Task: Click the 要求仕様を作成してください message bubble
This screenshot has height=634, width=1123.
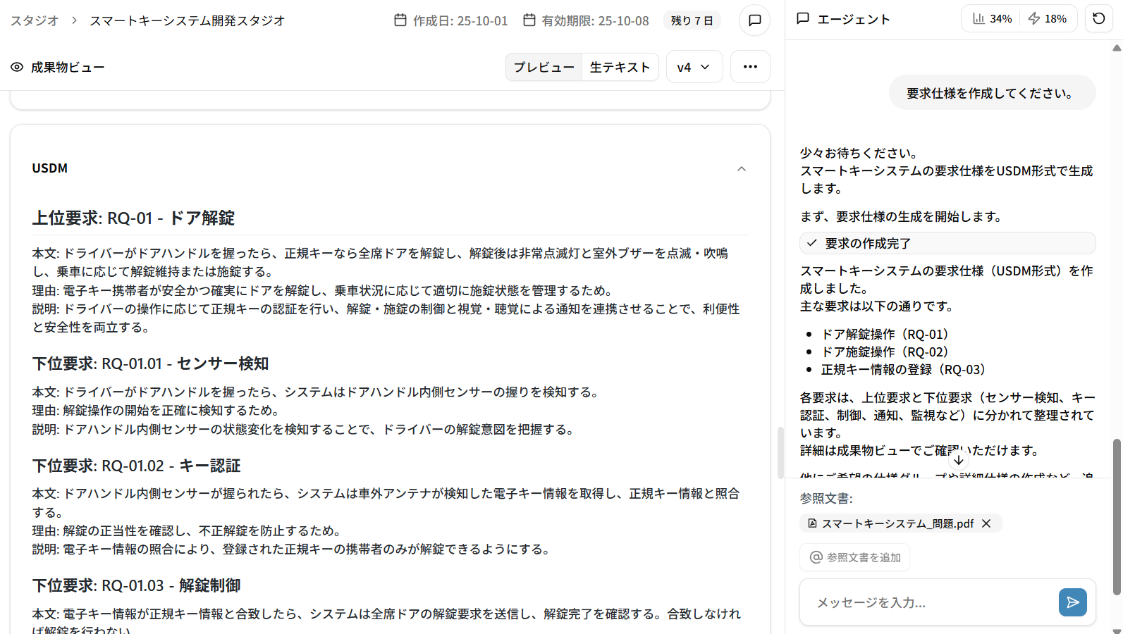Action: pos(992,93)
